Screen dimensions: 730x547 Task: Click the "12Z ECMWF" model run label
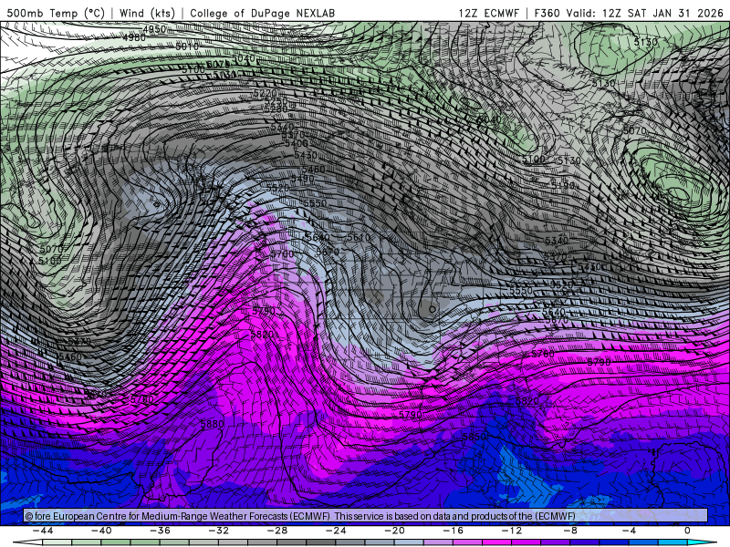pos(488,13)
